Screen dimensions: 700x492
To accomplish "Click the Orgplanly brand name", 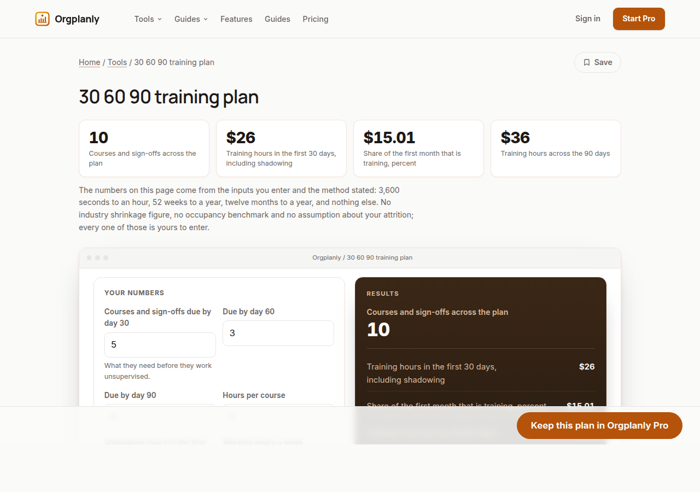I will (x=77, y=19).
